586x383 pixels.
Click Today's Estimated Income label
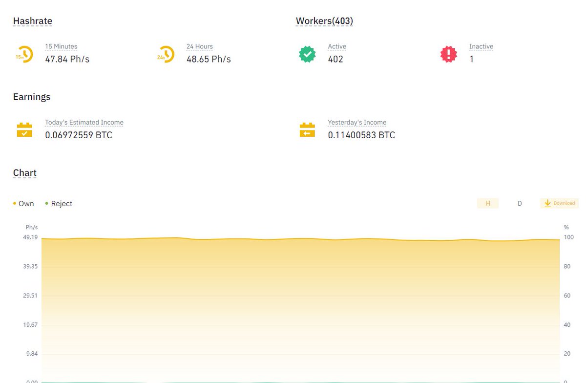click(84, 123)
